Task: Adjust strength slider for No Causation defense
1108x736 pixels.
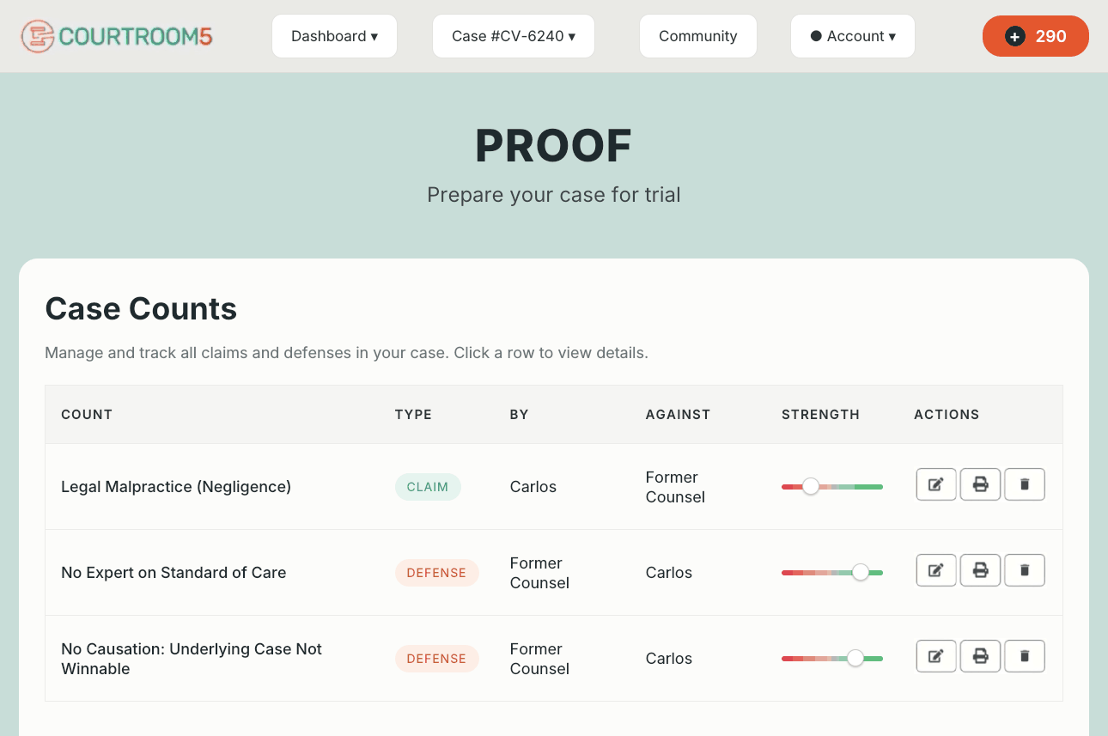Action: tap(855, 659)
